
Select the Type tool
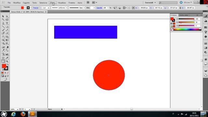point(7,23)
